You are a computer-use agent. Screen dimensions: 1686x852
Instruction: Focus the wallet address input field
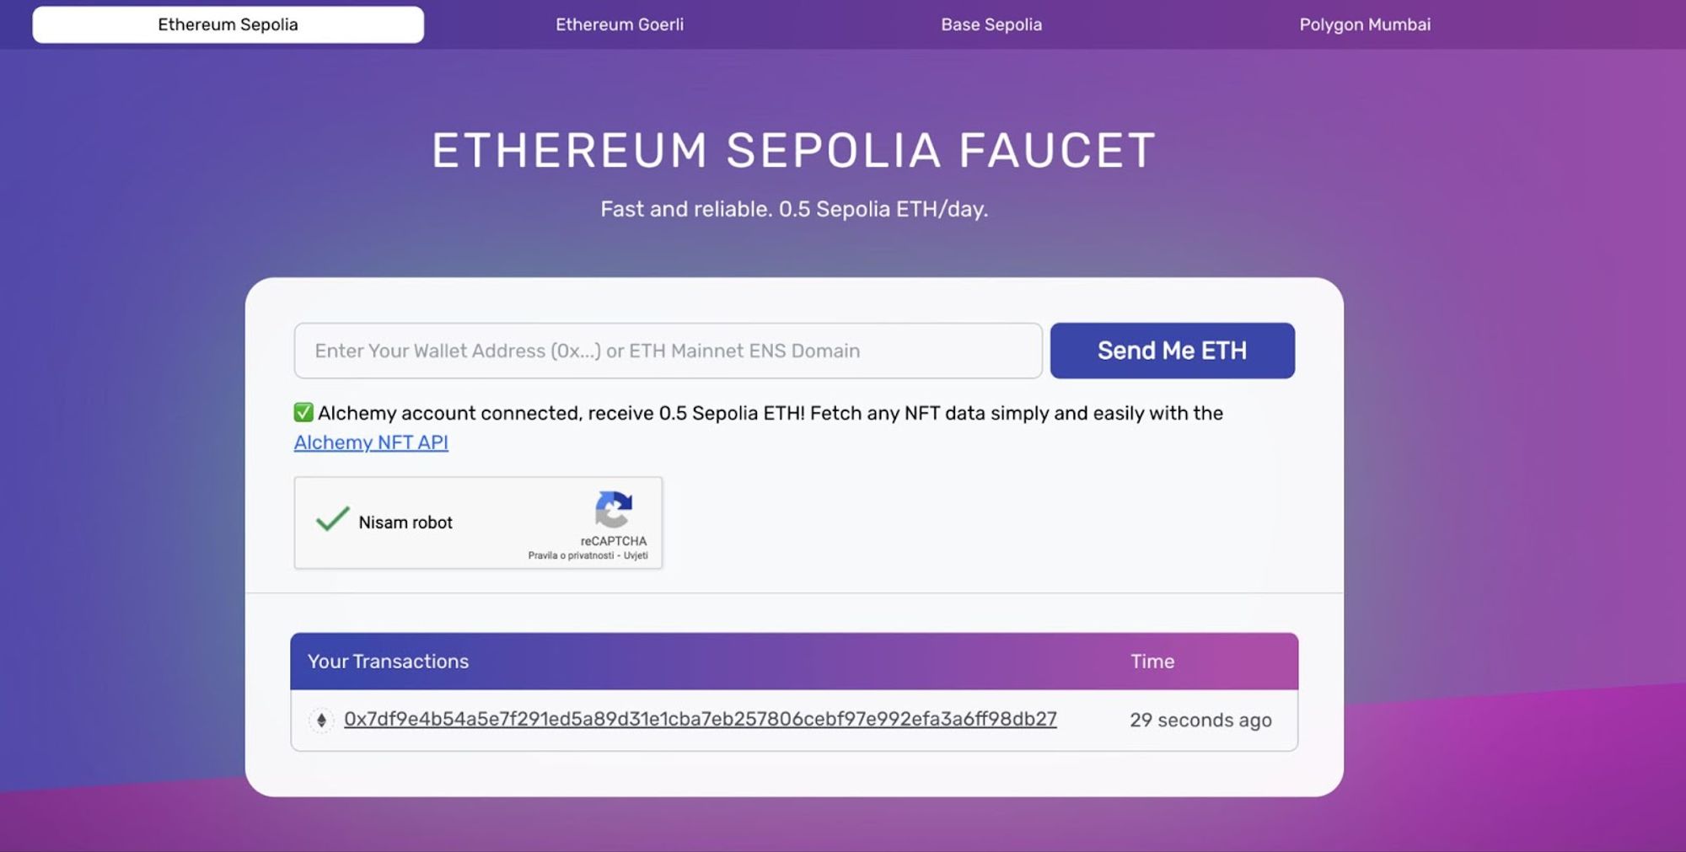coord(668,351)
